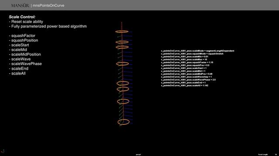Image resolution: width=279 pixels, height=156 pixels.
Task: Click the squashPos = 0.5 readout
Action: click(185, 65)
